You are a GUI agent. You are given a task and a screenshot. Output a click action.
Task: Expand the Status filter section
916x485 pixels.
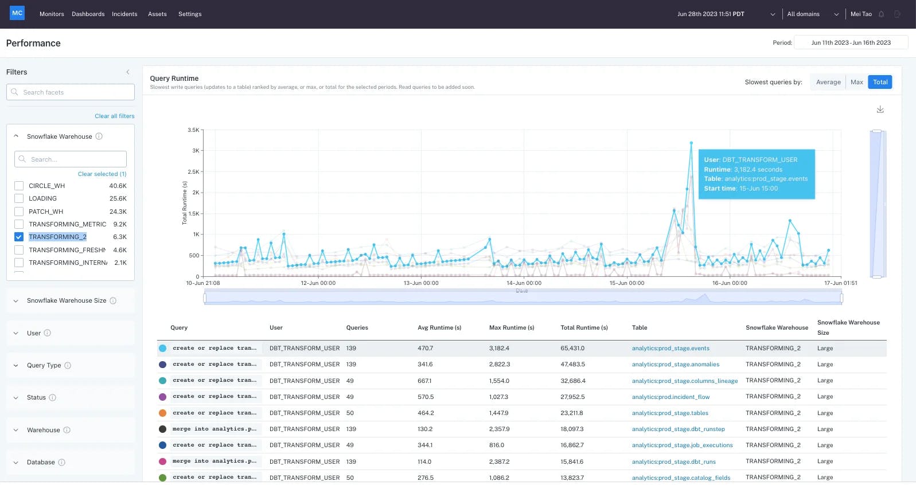click(15, 398)
